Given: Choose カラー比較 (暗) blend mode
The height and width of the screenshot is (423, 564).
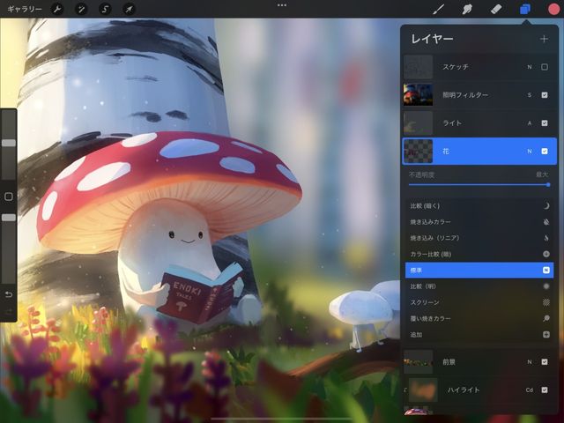Looking at the screenshot, I should (479, 254).
